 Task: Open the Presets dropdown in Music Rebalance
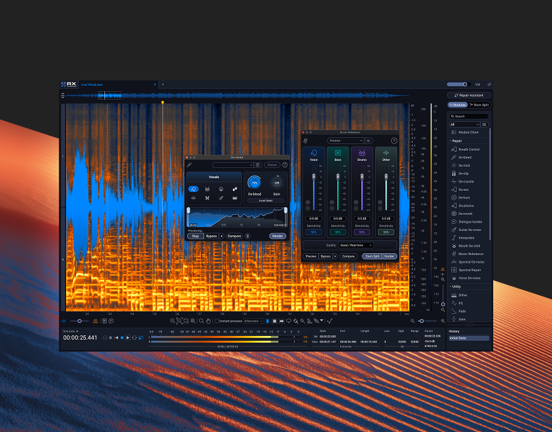coord(345,141)
